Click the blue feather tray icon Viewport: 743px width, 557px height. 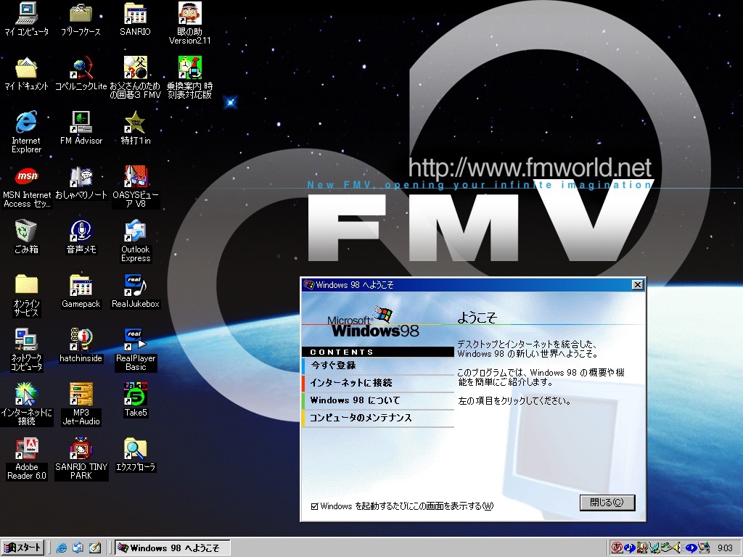pos(654,548)
